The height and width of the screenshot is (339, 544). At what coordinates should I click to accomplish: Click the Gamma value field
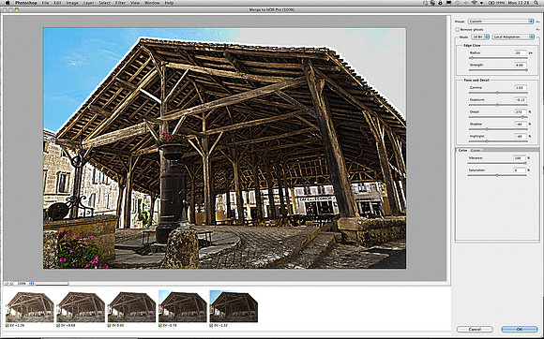tap(520, 88)
